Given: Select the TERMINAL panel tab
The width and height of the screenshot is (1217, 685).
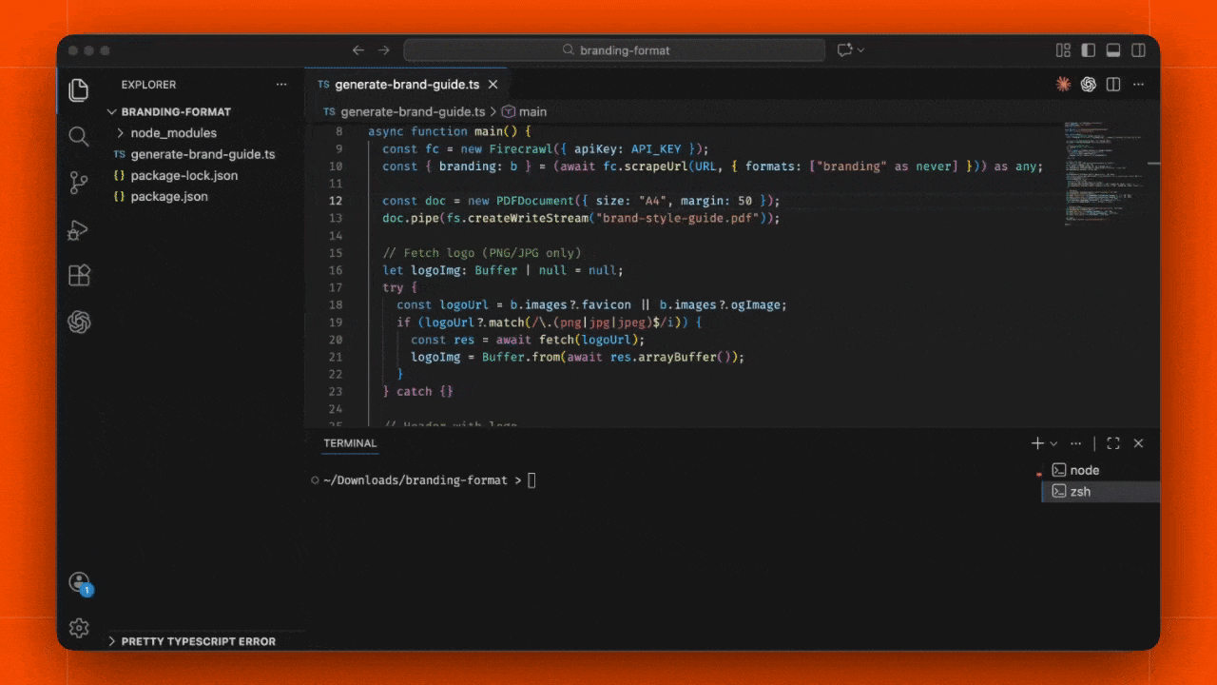Looking at the screenshot, I should [350, 443].
